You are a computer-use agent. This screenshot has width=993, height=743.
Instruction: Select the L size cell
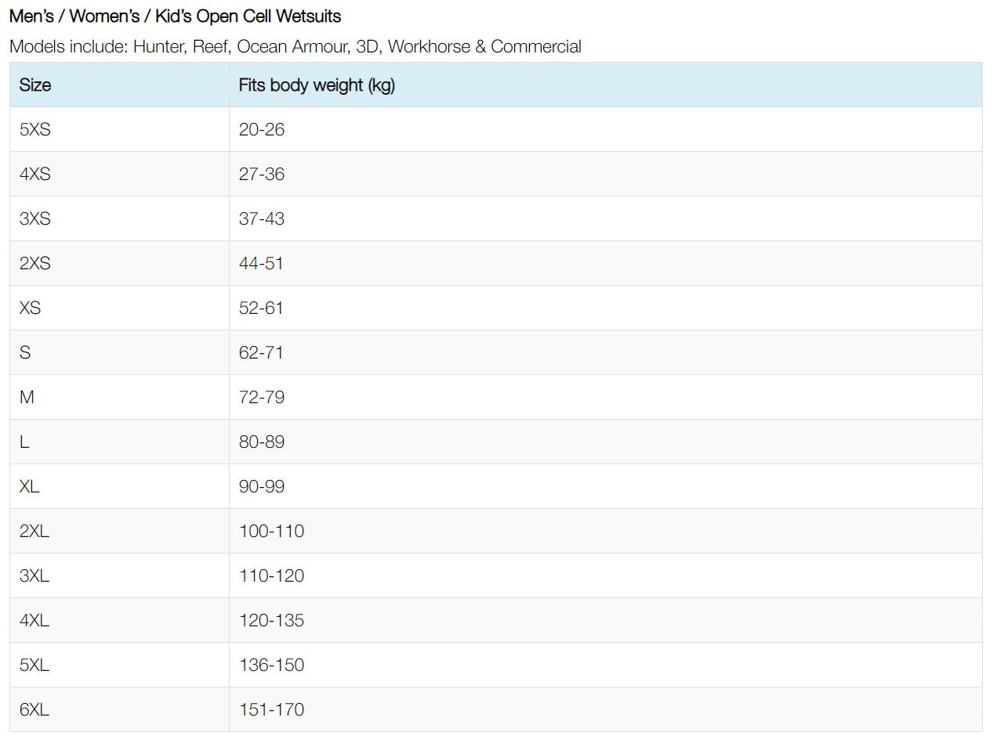click(x=24, y=442)
